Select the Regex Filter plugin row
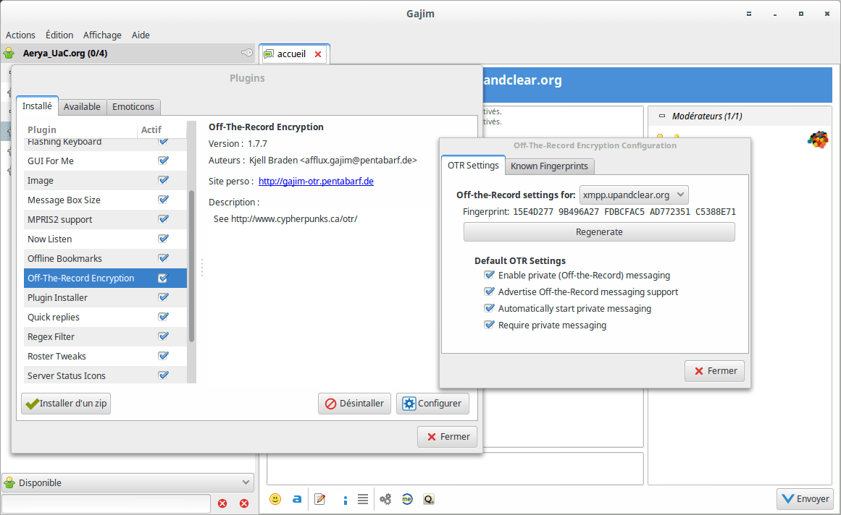The width and height of the screenshot is (841, 515). click(x=105, y=337)
